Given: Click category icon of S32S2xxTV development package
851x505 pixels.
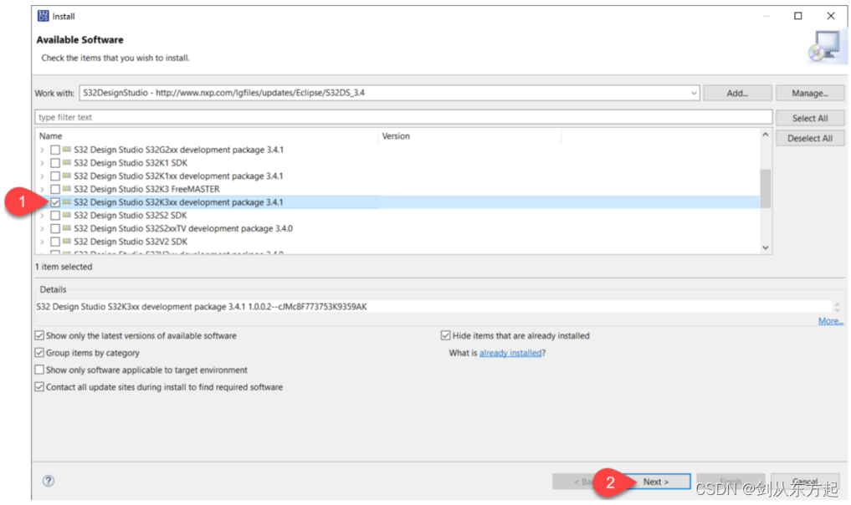Looking at the screenshot, I should (x=67, y=227).
